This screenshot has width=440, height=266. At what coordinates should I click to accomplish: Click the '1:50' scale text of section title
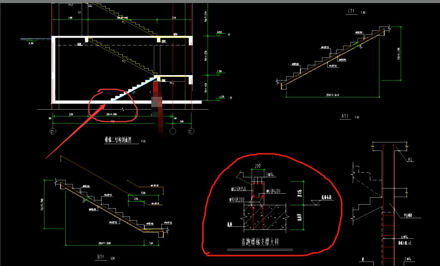coord(143,141)
